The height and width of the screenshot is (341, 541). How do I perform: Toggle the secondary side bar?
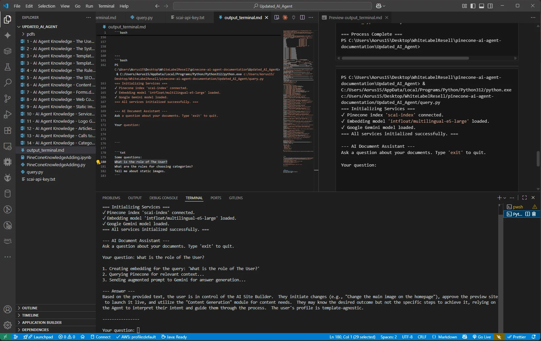(x=490, y=6)
